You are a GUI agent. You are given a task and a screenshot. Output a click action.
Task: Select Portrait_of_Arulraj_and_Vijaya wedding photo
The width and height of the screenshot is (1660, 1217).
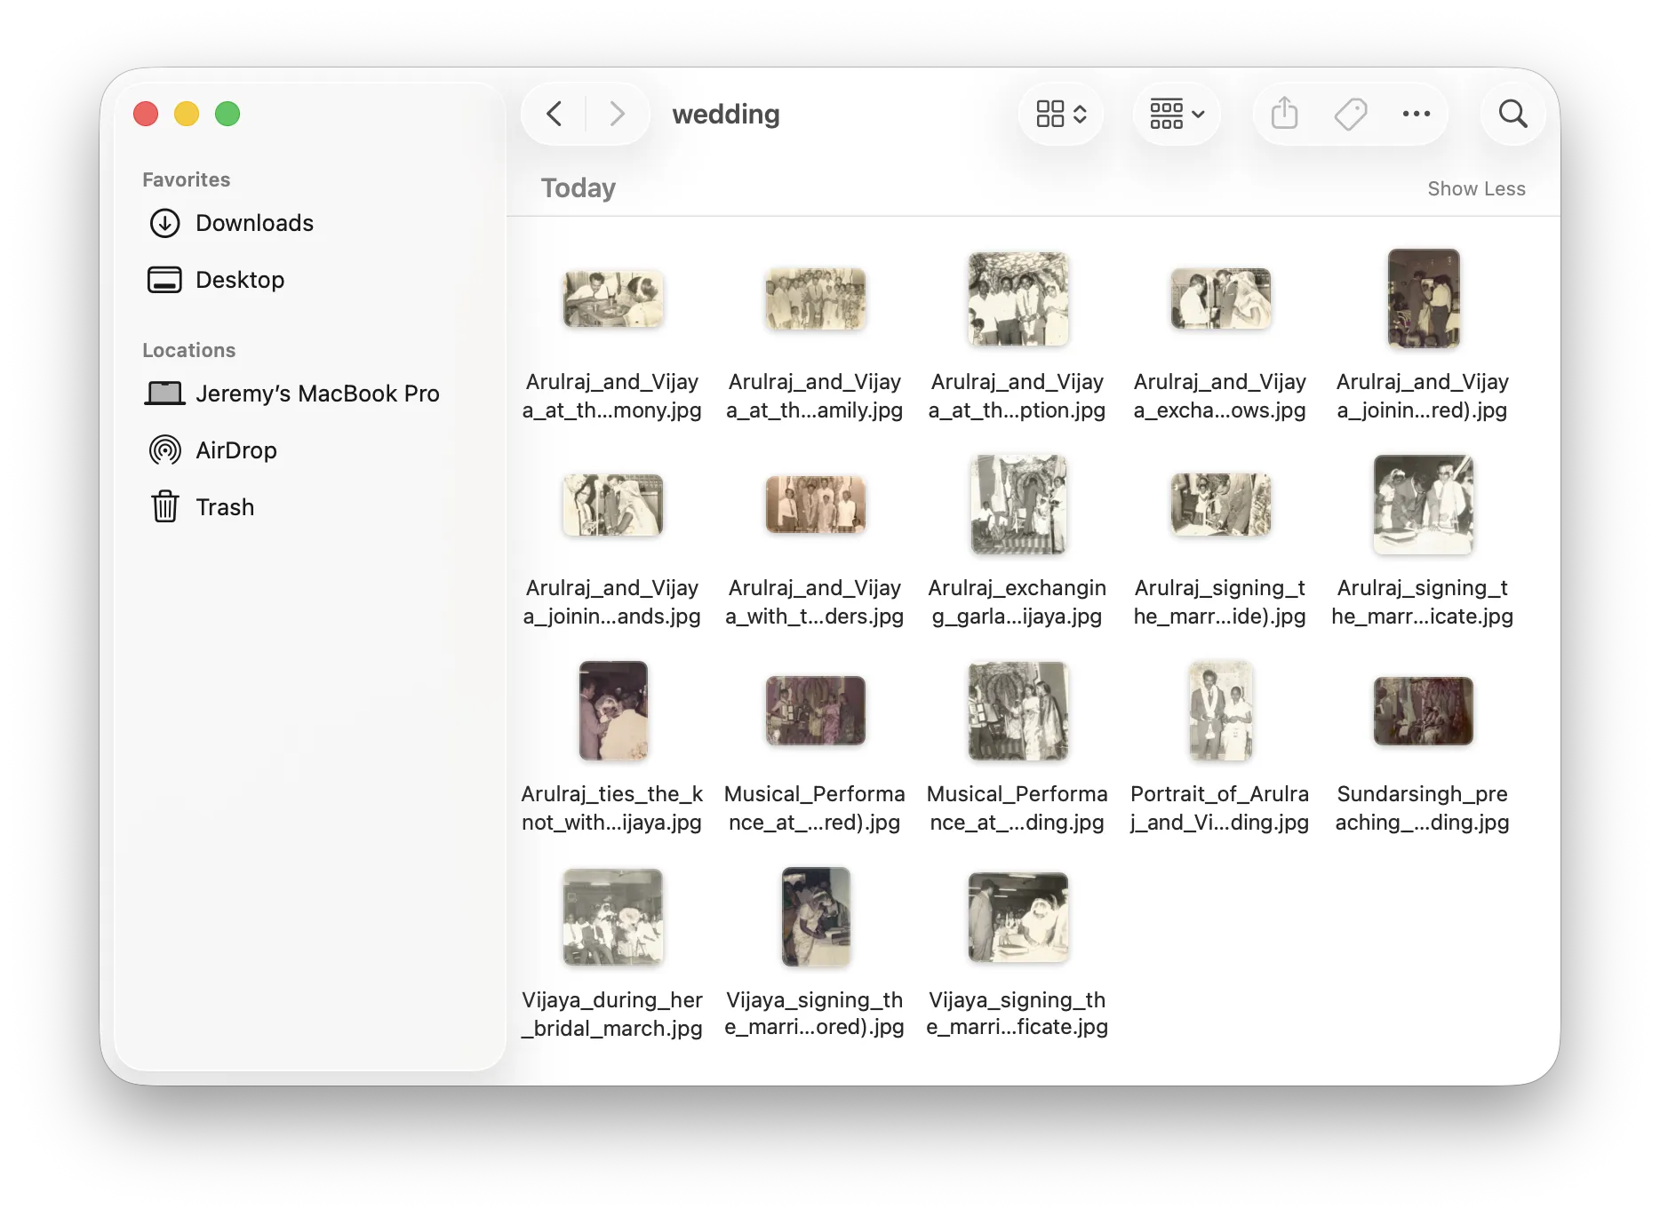coord(1220,711)
